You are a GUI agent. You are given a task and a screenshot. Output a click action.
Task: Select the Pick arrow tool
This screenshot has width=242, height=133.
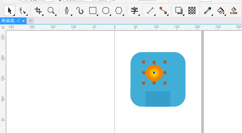click(9, 10)
